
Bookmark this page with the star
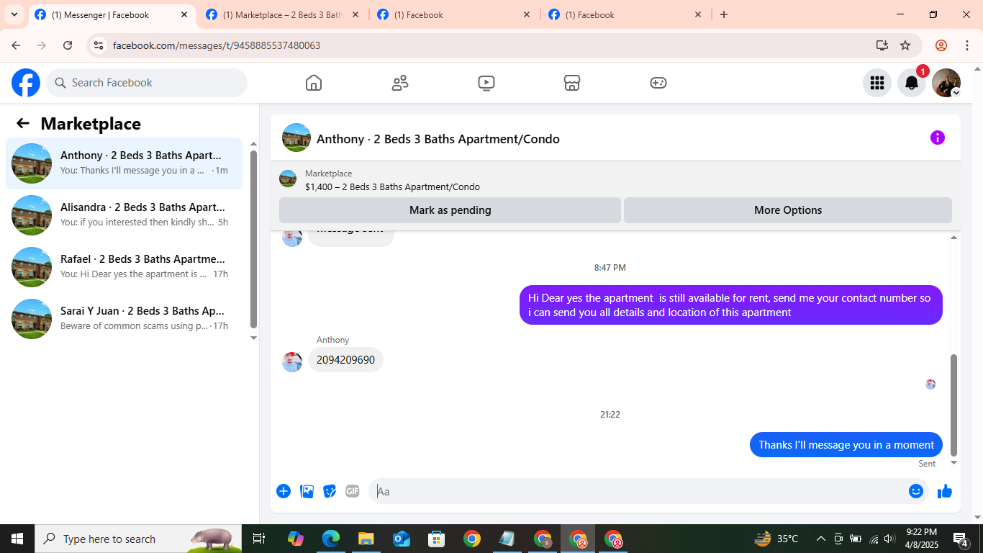point(905,45)
